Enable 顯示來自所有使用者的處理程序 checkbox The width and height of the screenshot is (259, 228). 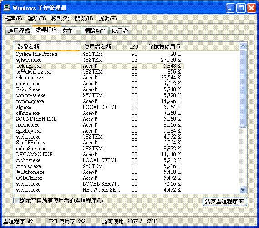(16, 201)
